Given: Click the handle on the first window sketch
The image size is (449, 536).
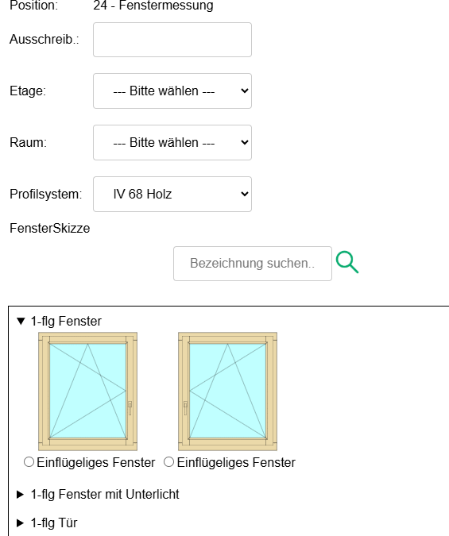Looking at the screenshot, I should coord(130,408).
